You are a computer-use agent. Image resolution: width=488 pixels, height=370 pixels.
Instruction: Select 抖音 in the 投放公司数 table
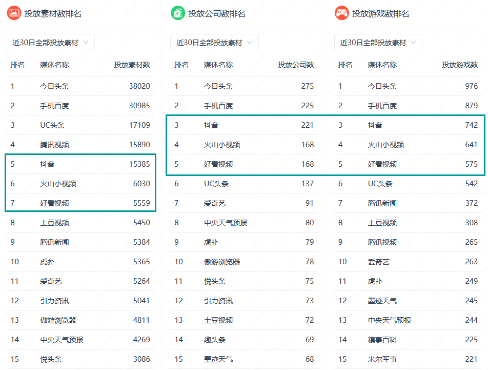point(211,125)
